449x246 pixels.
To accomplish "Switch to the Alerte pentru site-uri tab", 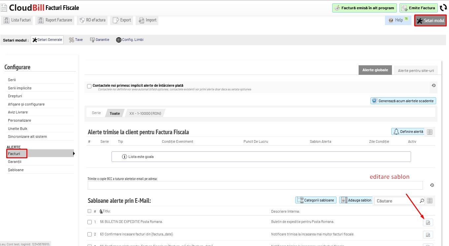I will (415, 71).
